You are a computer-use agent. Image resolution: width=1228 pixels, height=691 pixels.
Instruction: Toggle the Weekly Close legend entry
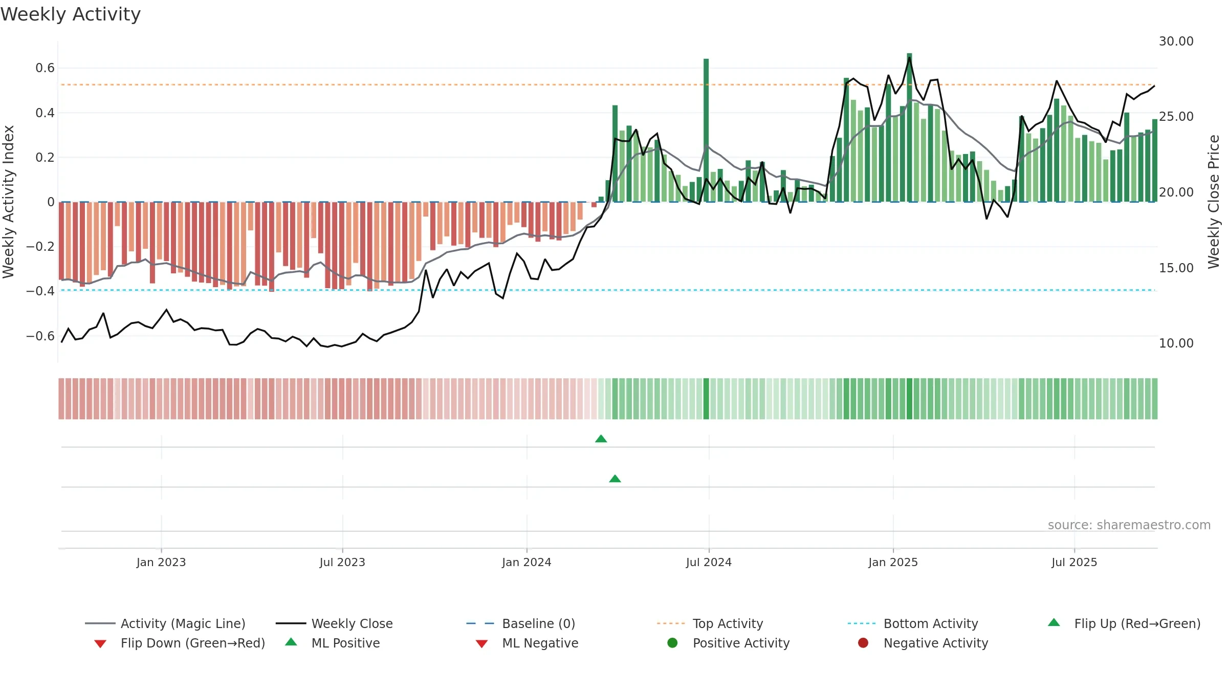click(334, 623)
